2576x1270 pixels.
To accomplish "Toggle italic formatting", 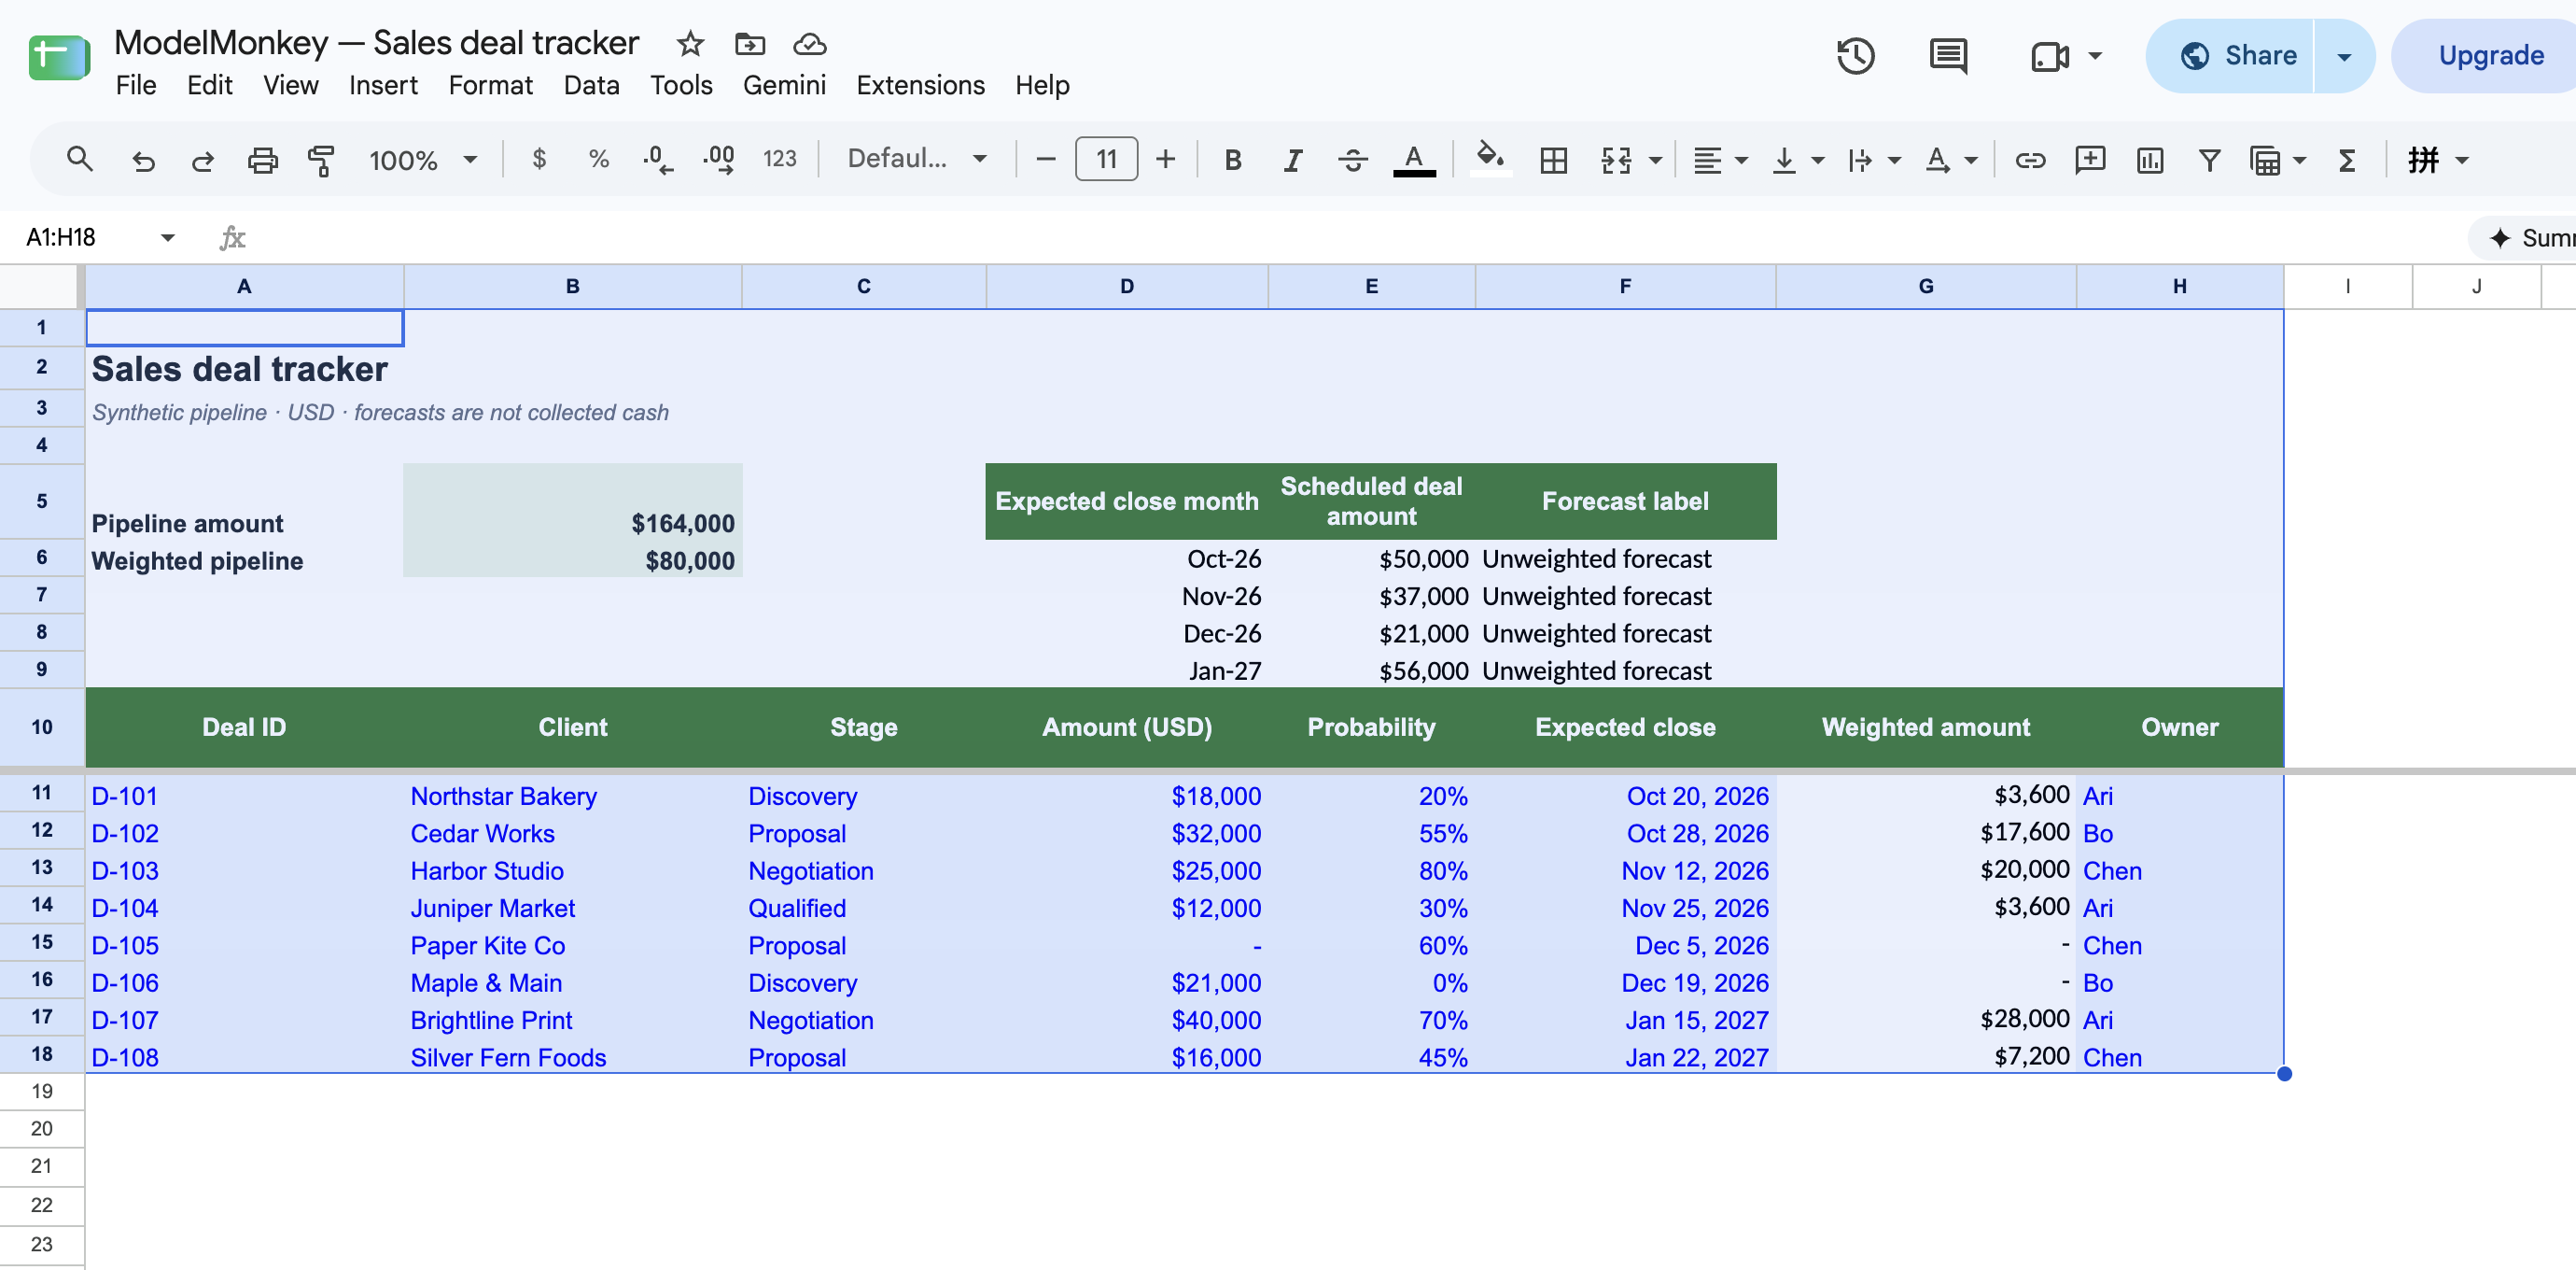I will click(1292, 160).
